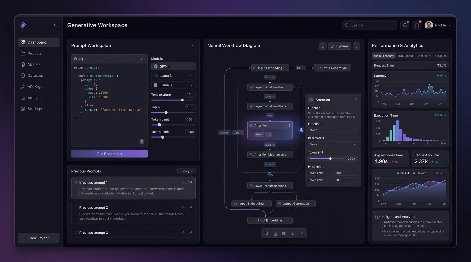Close the diagram toolbar with its X icon

click(x=302, y=233)
